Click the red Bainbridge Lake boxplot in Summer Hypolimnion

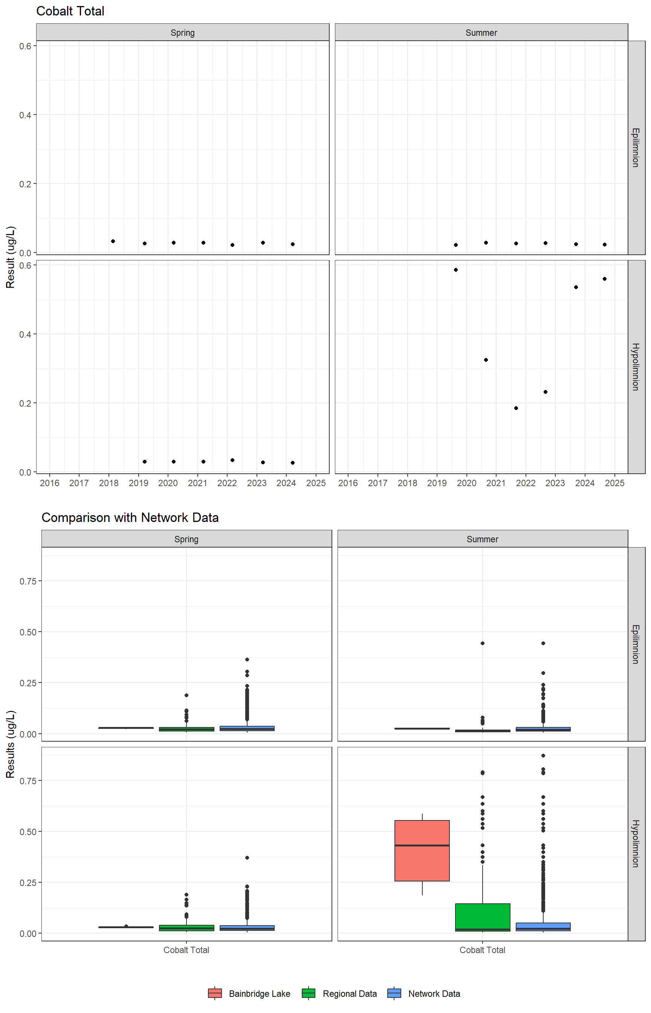[422, 851]
